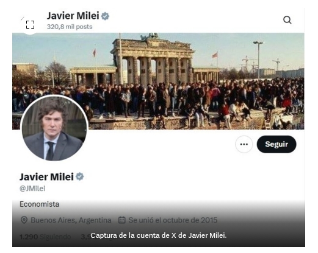
Task: Click the Economista bio text
Action: [x=40, y=204]
